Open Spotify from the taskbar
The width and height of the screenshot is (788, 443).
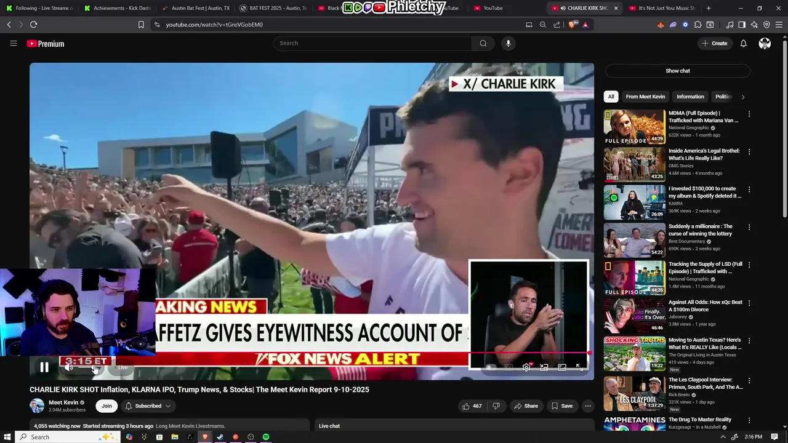pyautogui.click(x=266, y=437)
